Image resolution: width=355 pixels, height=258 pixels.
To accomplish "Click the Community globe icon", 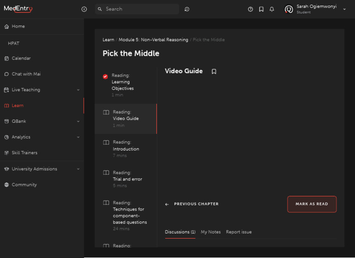I will pyautogui.click(x=6, y=185).
